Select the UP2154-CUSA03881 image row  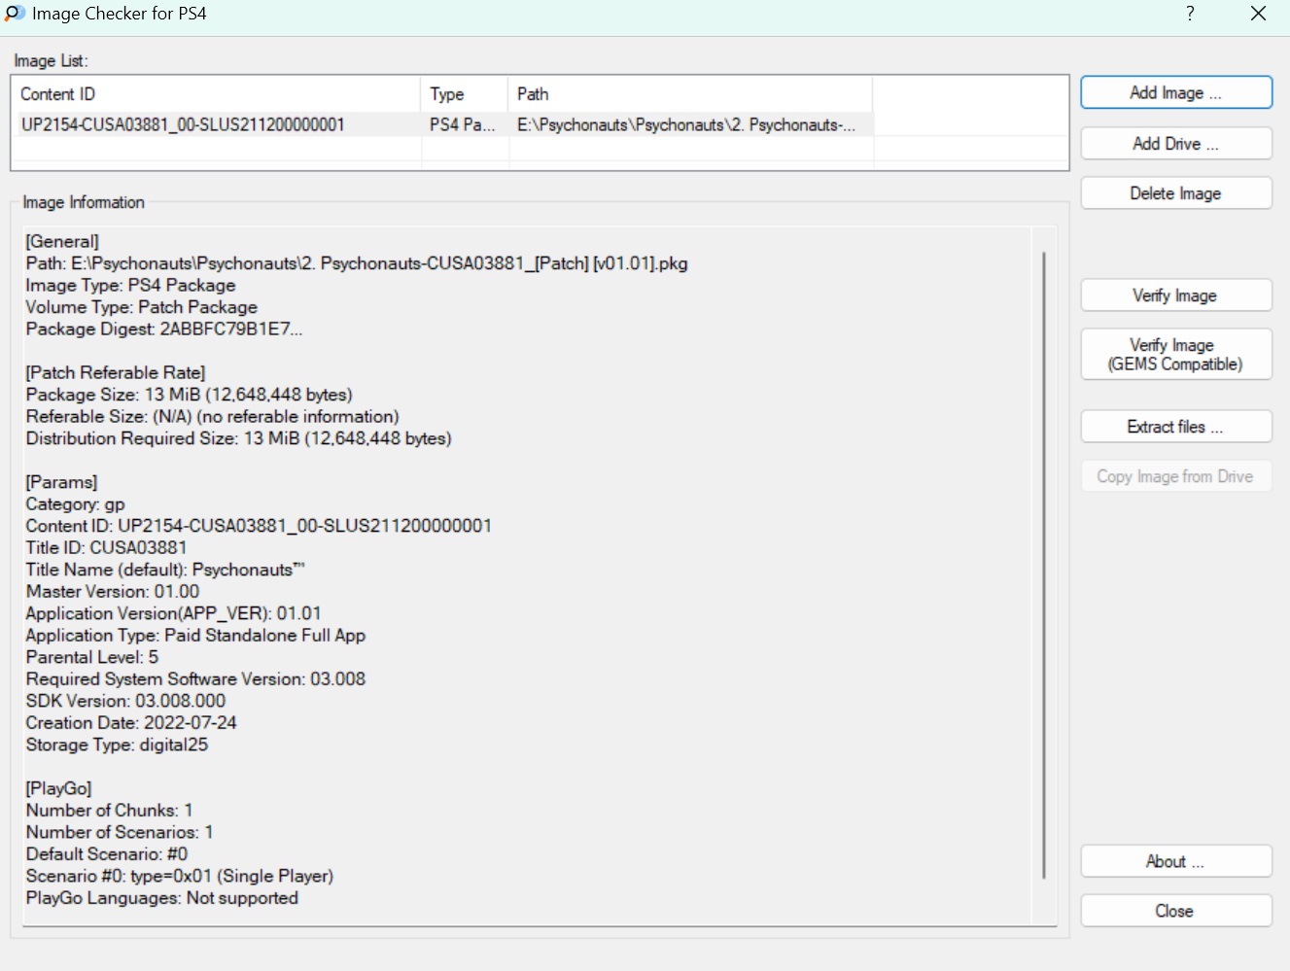183,124
